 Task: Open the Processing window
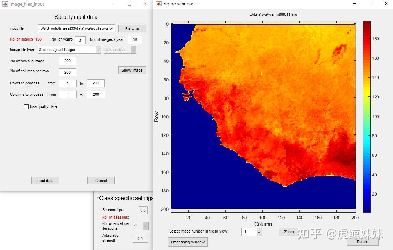(x=188, y=242)
